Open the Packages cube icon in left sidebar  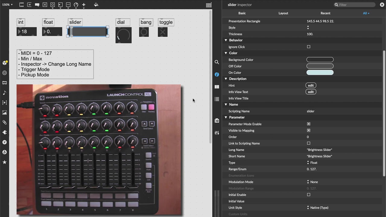pos(5,63)
